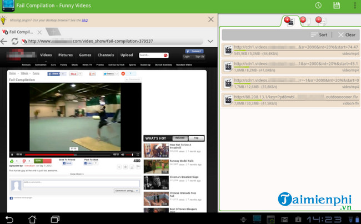Click the save floppy disk icon
This screenshot has height=224, width=361.
click(336, 6)
